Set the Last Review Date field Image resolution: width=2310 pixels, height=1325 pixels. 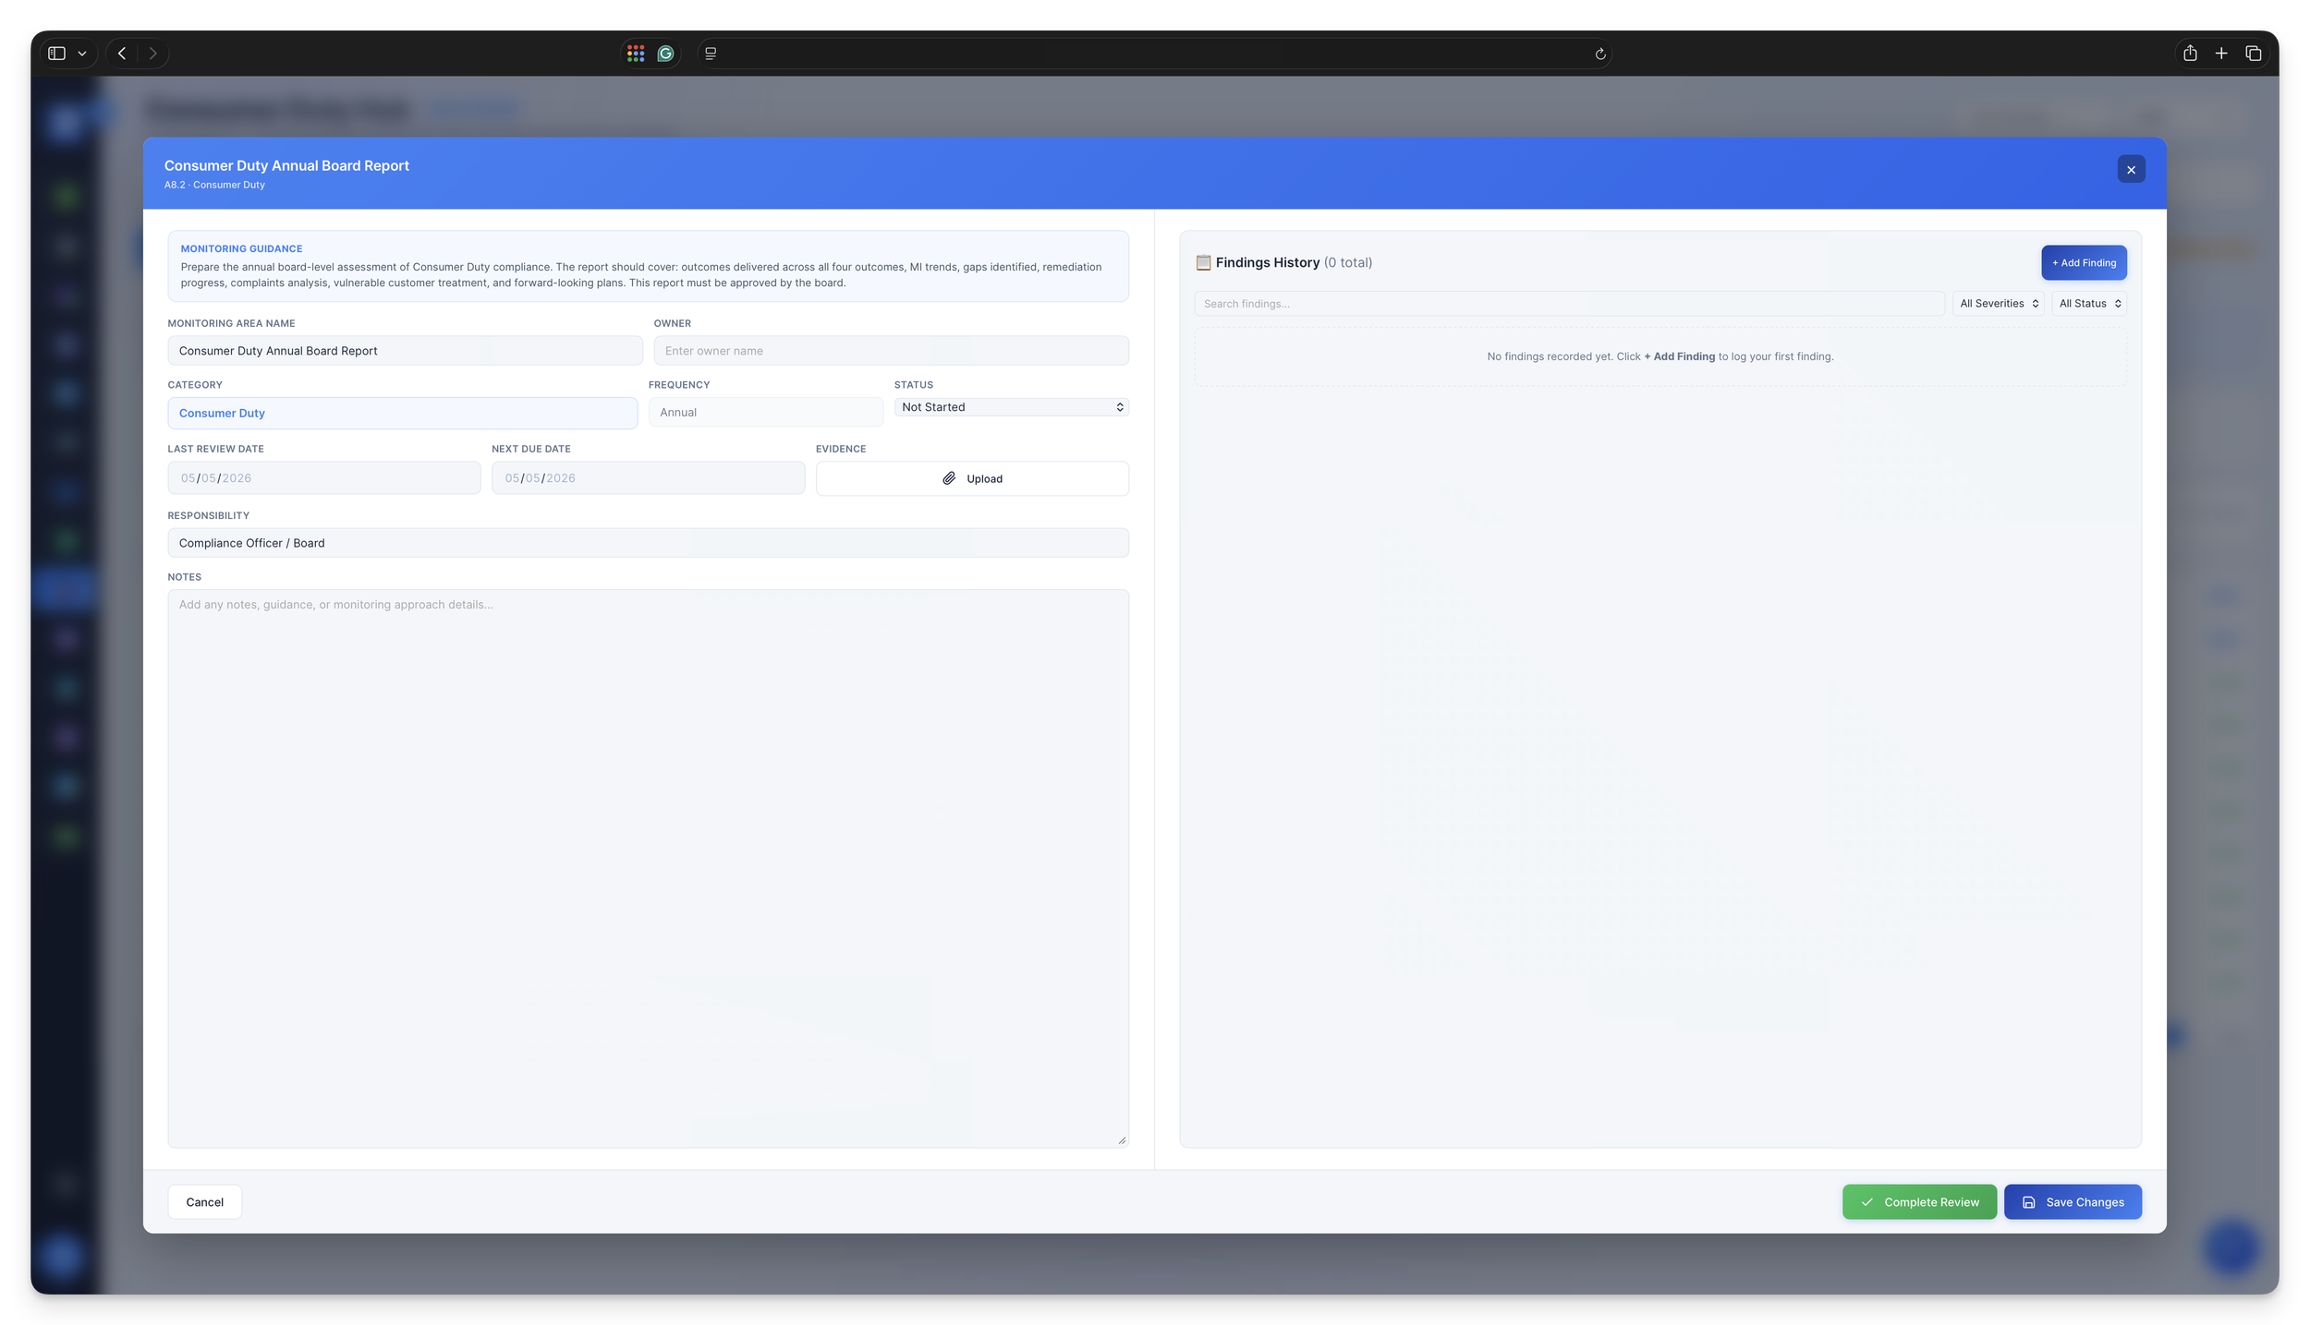click(323, 478)
